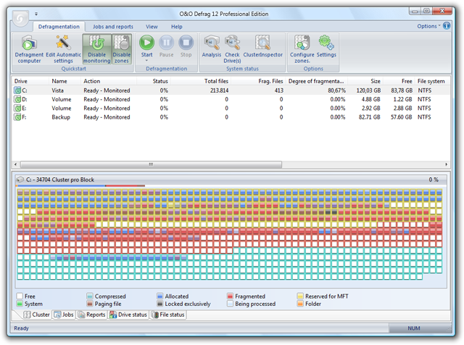This screenshot has width=464, height=345.
Task: Open the Drive status bottom tab
Action: (x=128, y=315)
